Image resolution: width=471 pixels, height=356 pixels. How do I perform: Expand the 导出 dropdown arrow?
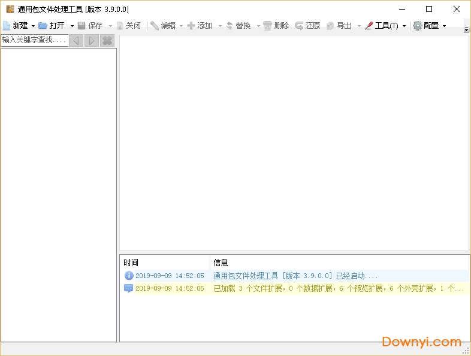[x=359, y=26]
